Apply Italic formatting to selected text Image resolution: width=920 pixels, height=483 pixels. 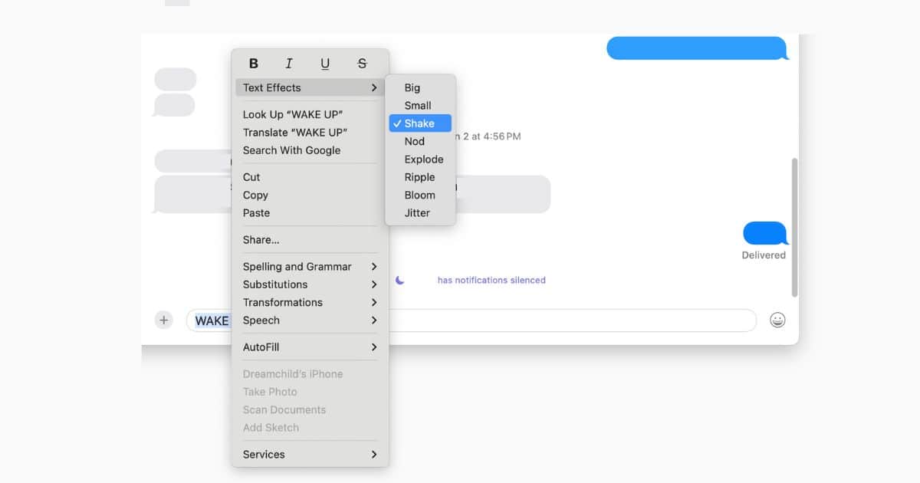pos(289,64)
